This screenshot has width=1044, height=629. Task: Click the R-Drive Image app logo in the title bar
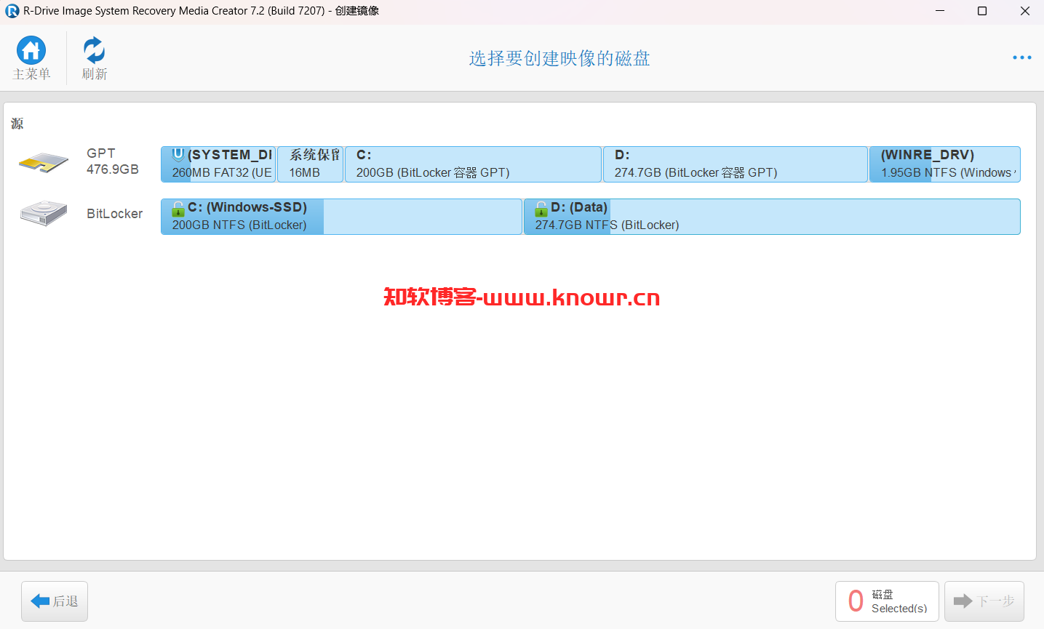point(12,11)
